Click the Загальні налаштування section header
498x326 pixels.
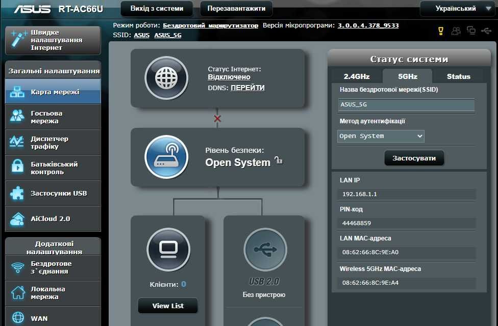[x=53, y=70]
